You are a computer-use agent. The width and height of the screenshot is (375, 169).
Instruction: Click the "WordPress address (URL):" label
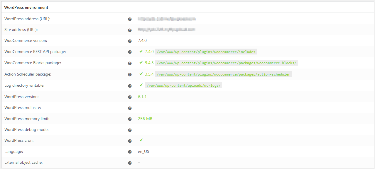pos(27,19)
